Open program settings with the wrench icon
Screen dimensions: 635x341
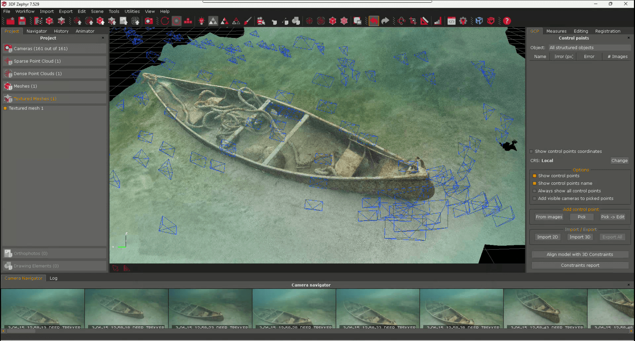pos(463,21)
